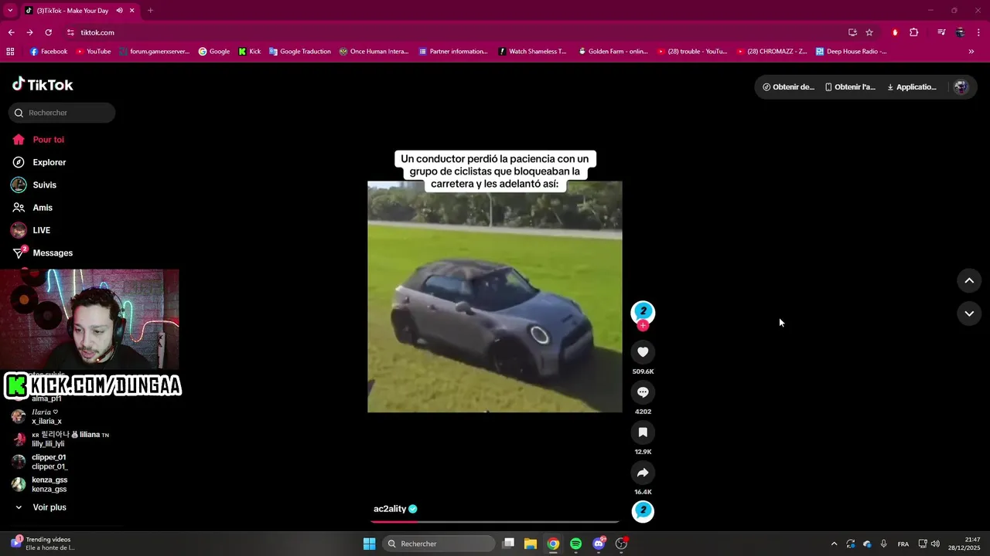Open tab search dropdown arrow
Viewport: 990px width, 556px height.
[10, 11]
